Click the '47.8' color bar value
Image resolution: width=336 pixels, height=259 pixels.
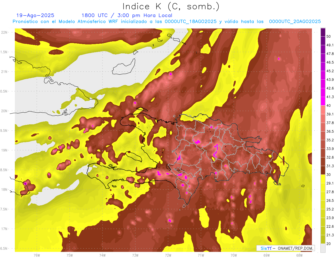point(330,54)
